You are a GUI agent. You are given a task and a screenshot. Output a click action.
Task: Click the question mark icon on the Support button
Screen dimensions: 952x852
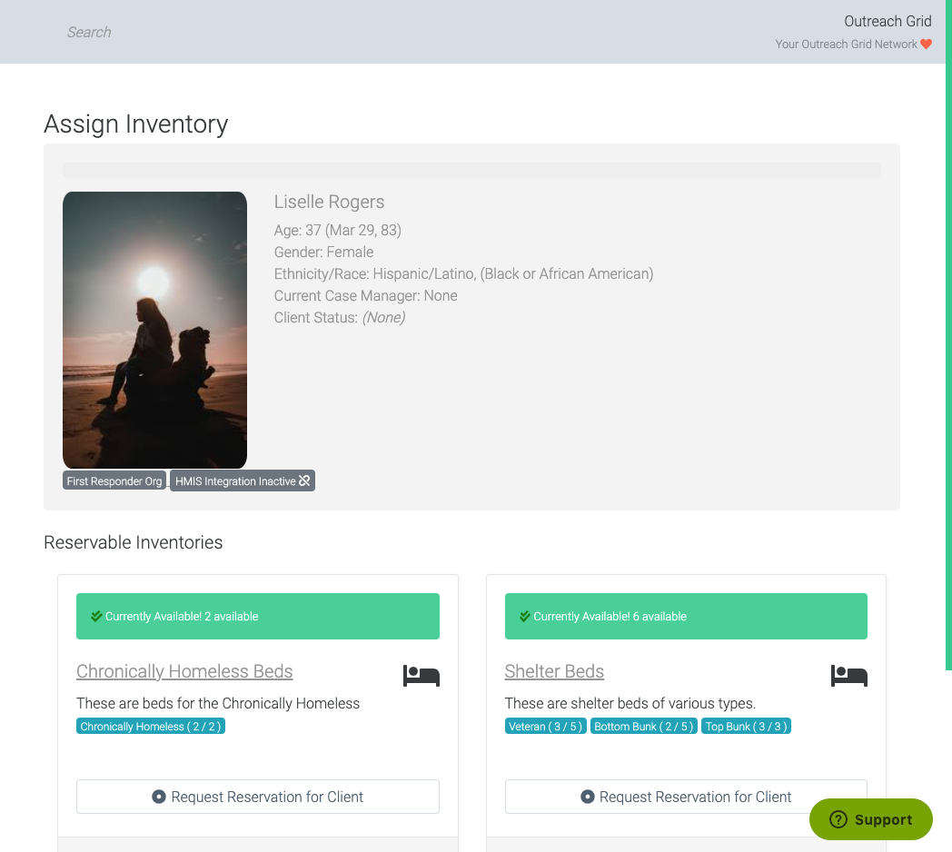point(838,819)
